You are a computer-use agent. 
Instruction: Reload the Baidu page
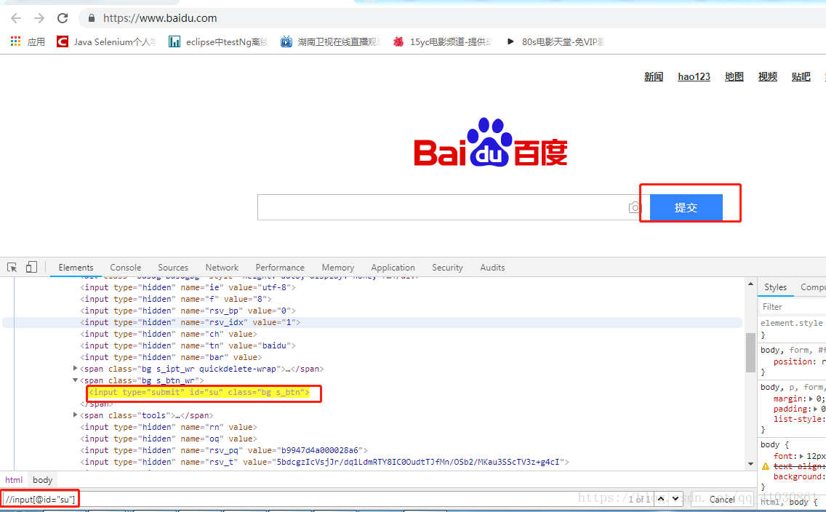(x=63, y=18)
